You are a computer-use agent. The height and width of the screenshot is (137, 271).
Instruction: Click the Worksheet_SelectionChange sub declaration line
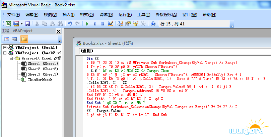(x=162, y=107)
